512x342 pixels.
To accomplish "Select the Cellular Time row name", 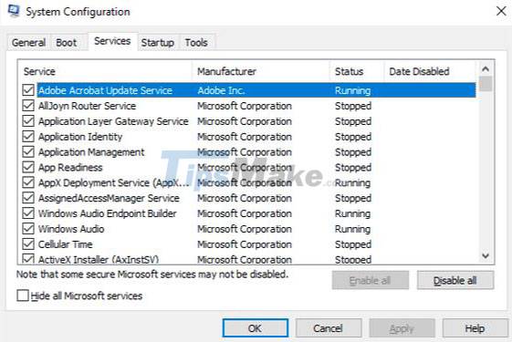I will click(x=66, y=244).
